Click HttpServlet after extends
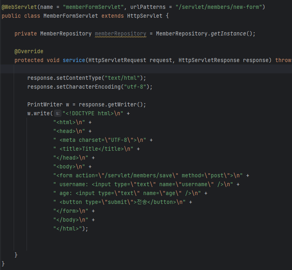Screen dimensions: 292x270 (145, 16)
